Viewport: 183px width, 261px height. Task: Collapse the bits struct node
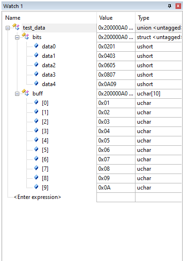(17, 37)
